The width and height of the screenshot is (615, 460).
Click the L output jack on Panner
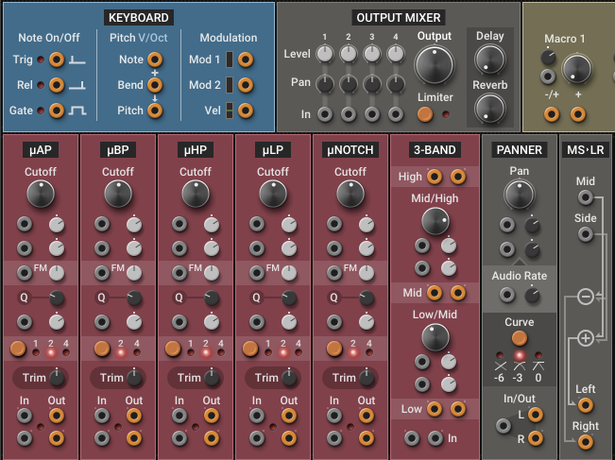(536, 417)
